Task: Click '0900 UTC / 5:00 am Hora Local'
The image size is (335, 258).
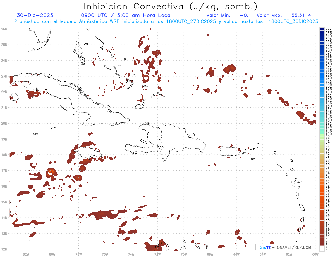Action: (126, 16)
